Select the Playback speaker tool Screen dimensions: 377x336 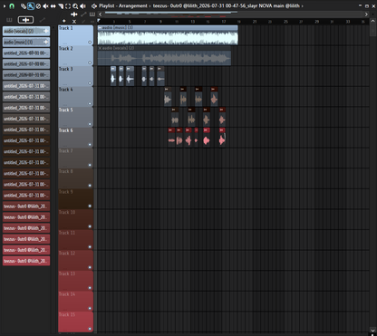(x=82, y=6)
